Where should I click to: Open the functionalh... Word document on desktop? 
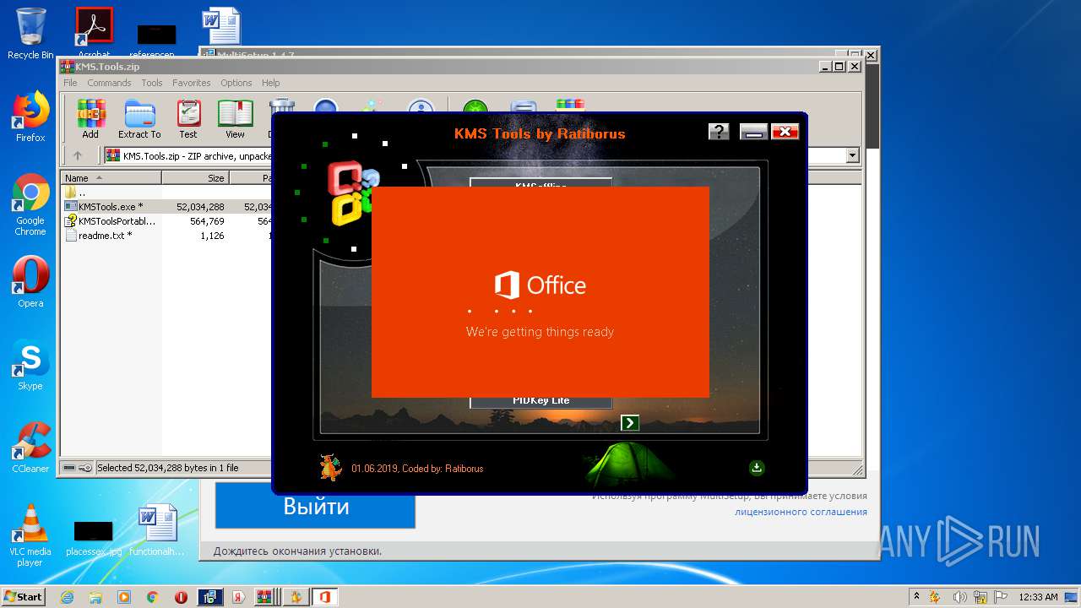[157, 530]
